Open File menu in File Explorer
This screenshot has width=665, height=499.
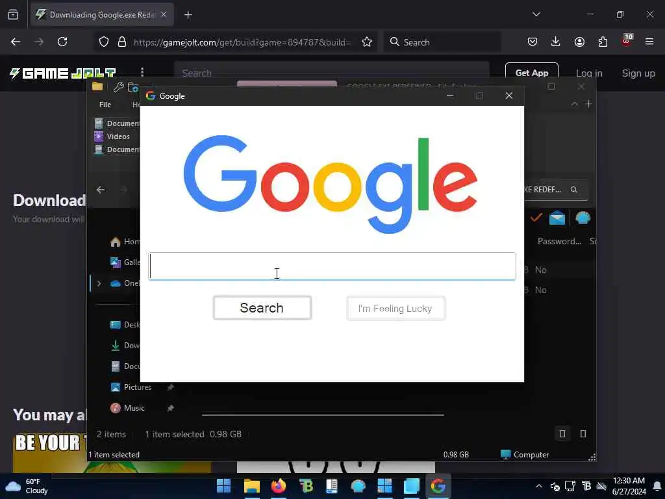click(105, 105)
